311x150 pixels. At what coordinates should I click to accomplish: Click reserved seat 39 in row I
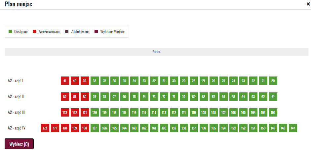pyautogui.click(x=85, y=81)
